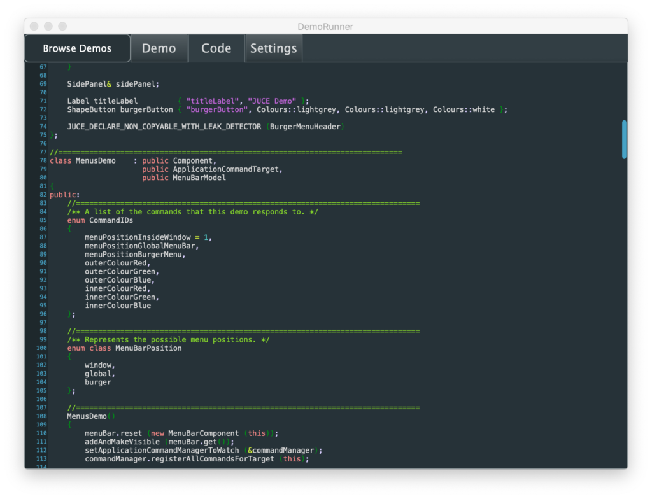Close the DemoRunner window
Screen dimensions: 652x499
coord(34,26)
